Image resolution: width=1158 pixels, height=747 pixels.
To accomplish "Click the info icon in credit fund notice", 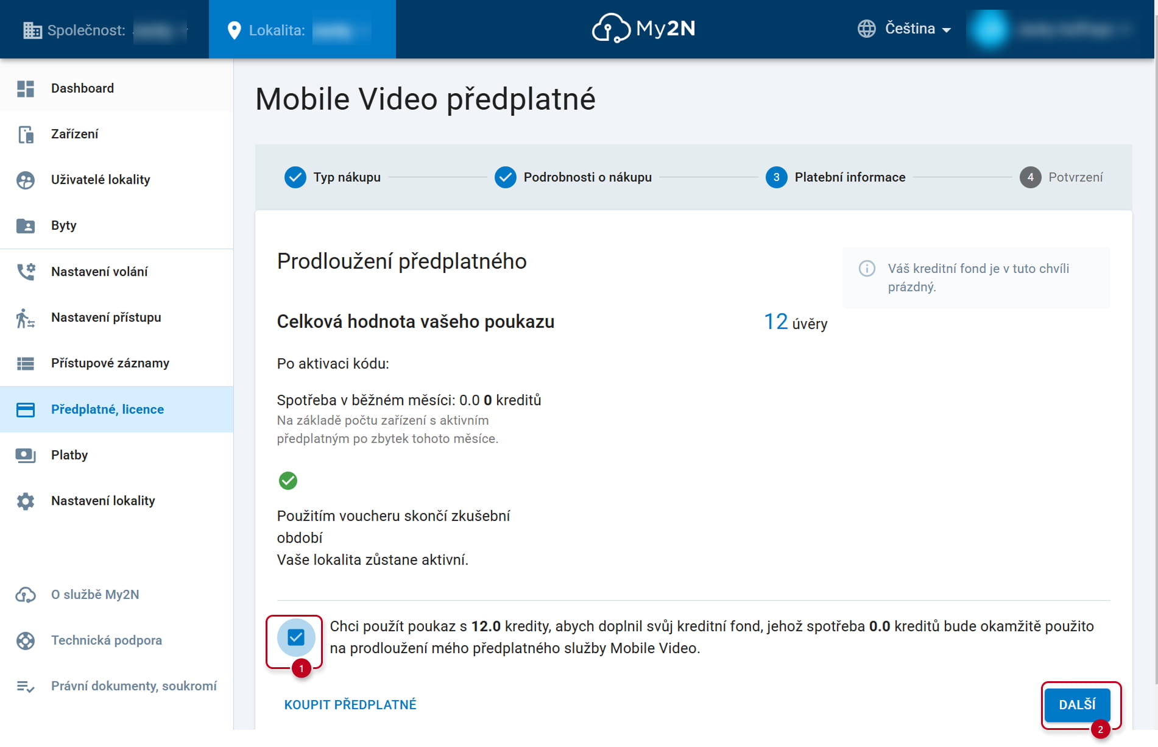I will coord(867,268).
